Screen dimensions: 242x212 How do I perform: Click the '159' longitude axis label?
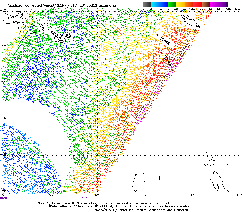(145, 195)
